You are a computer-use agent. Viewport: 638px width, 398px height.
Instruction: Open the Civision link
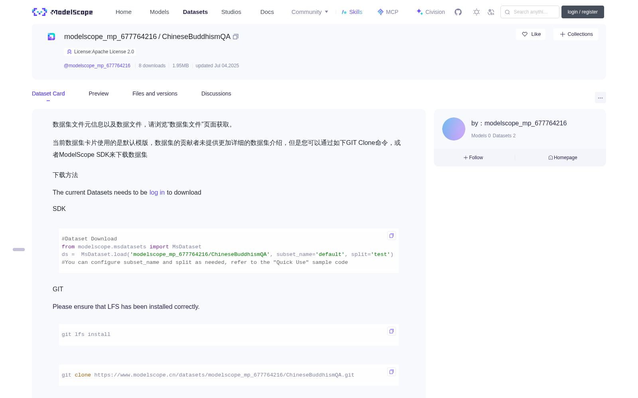(431, 12)
